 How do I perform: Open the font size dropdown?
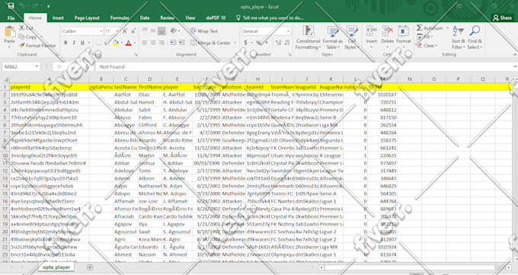pyautogui.click(x=117, y=31)
